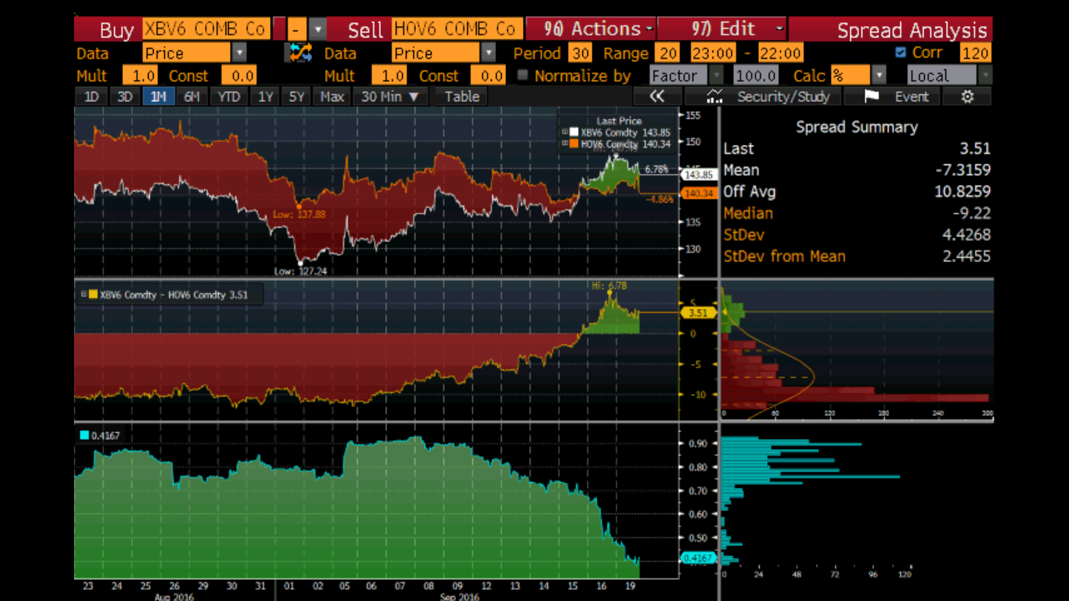This screenshot has width=1069, height=601.
Task: Click the Buy security field XBV6 COMB
Action: (x=206, y=29)
